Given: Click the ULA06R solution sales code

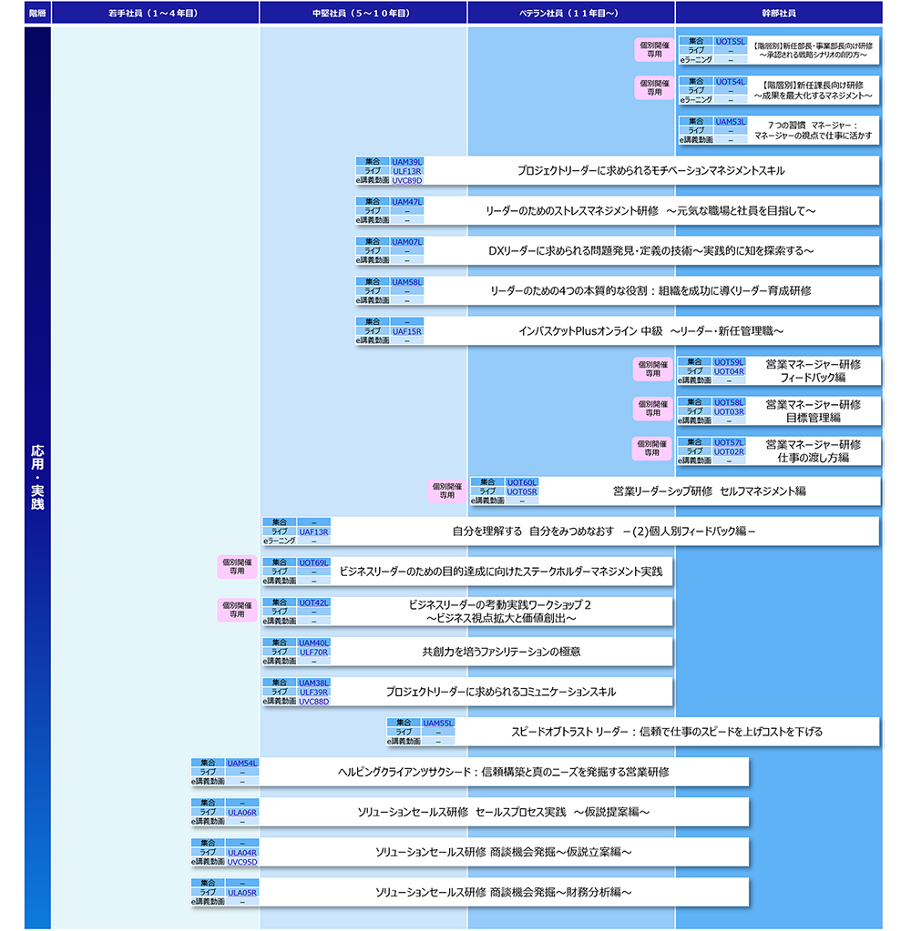Looking at the screenshot, I should 242,812.
